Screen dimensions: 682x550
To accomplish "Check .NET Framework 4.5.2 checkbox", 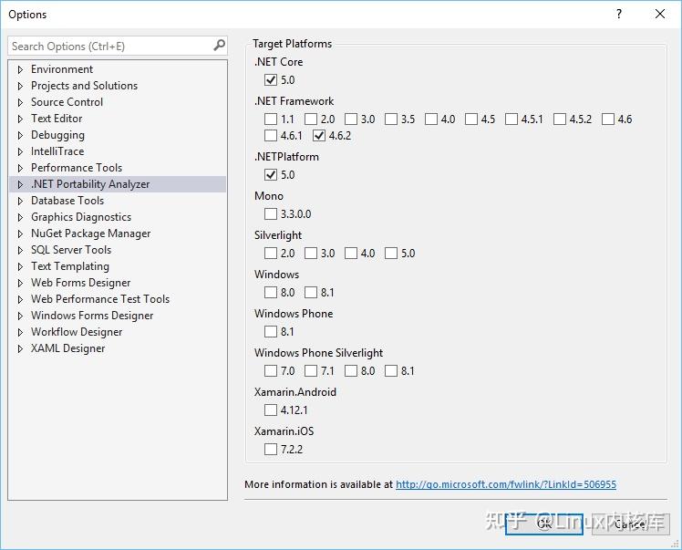I will (560, 119).
